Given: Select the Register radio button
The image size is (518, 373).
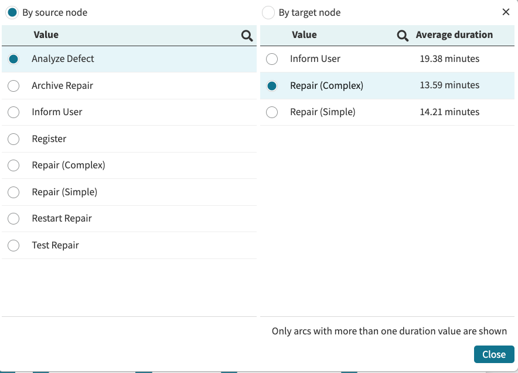Looking at the screenshot, I should [x=13, y=139].
